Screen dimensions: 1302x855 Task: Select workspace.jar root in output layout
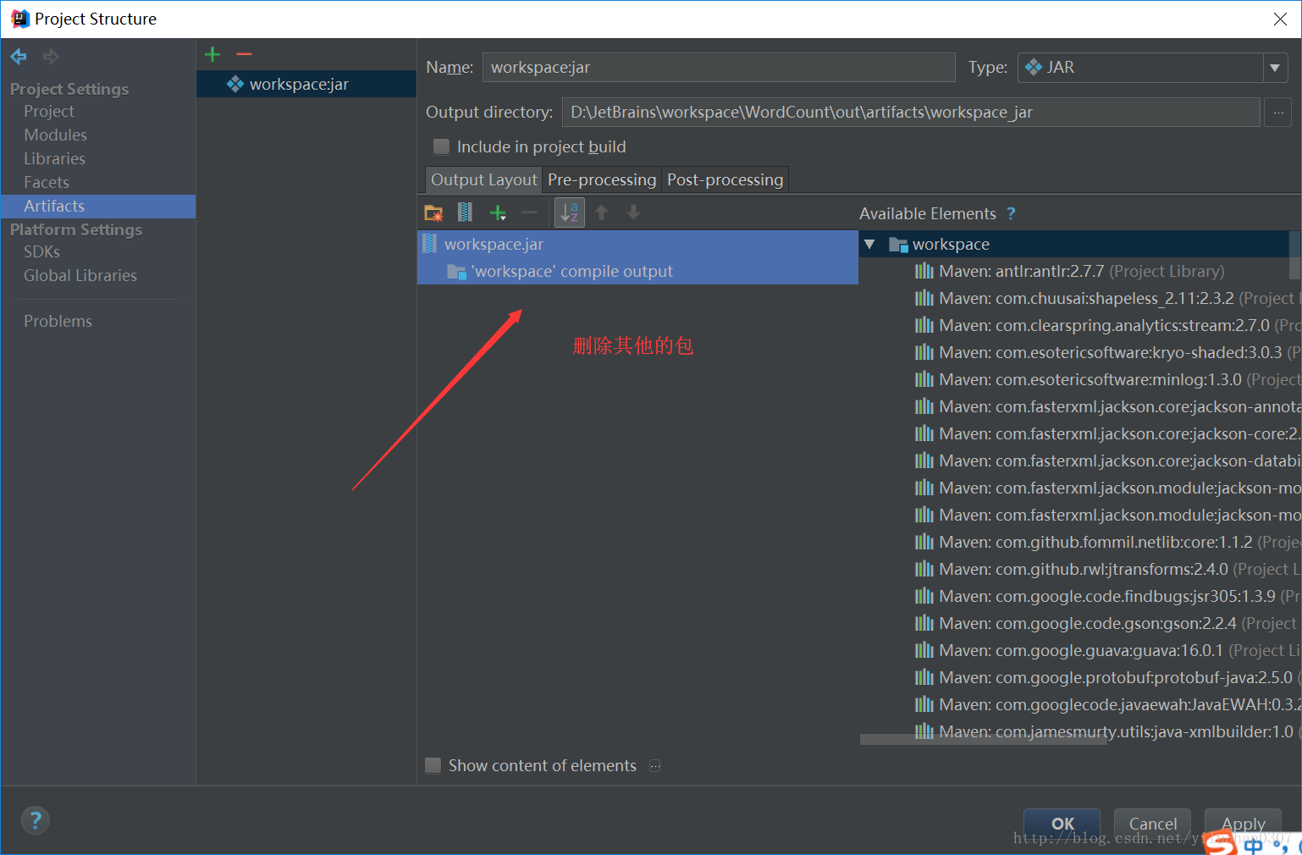(637, 244)
